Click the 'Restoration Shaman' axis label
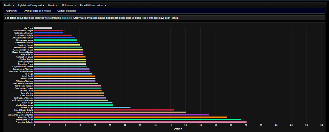329x132 pixels. (23, 33)
